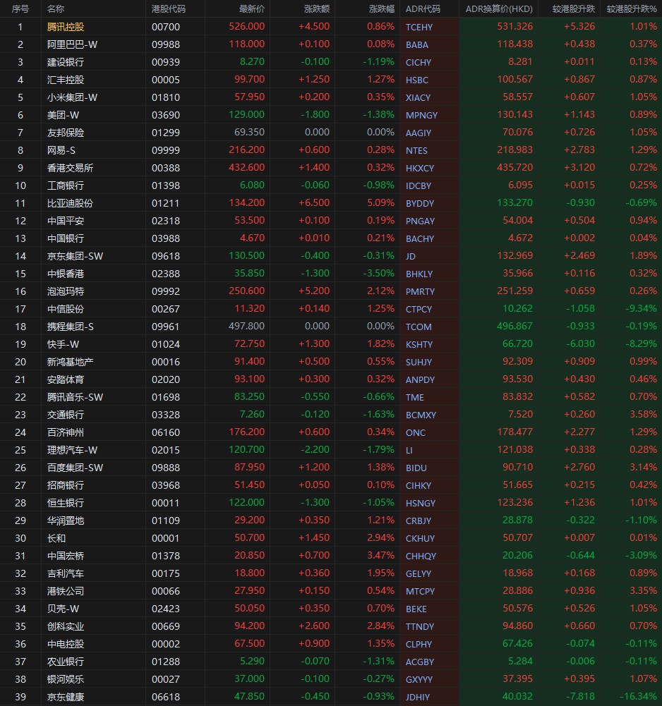This screenshot has width=662, height=706.
Task: Click the 中电控股 stock name
Action: click(66, 645)
